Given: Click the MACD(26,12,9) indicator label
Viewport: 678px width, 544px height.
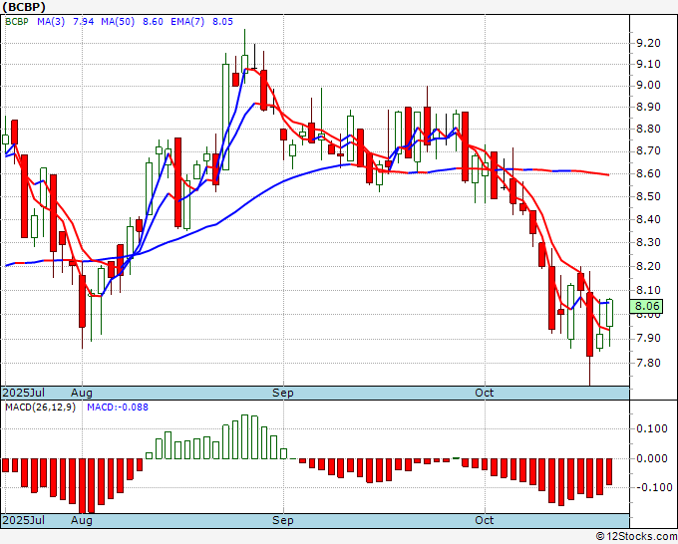Looking at the screenshot, I should click(x=40, y=408).
